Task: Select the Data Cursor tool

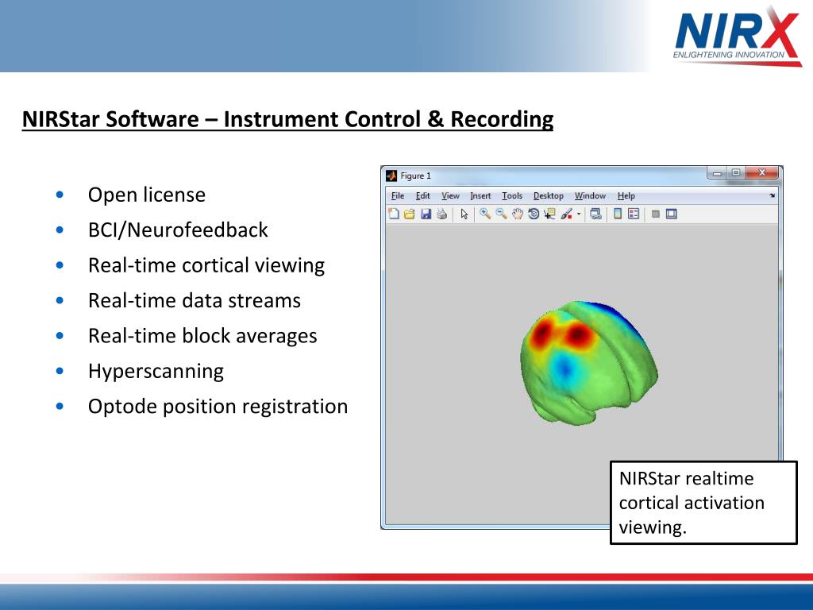Action: coord(549,214)
